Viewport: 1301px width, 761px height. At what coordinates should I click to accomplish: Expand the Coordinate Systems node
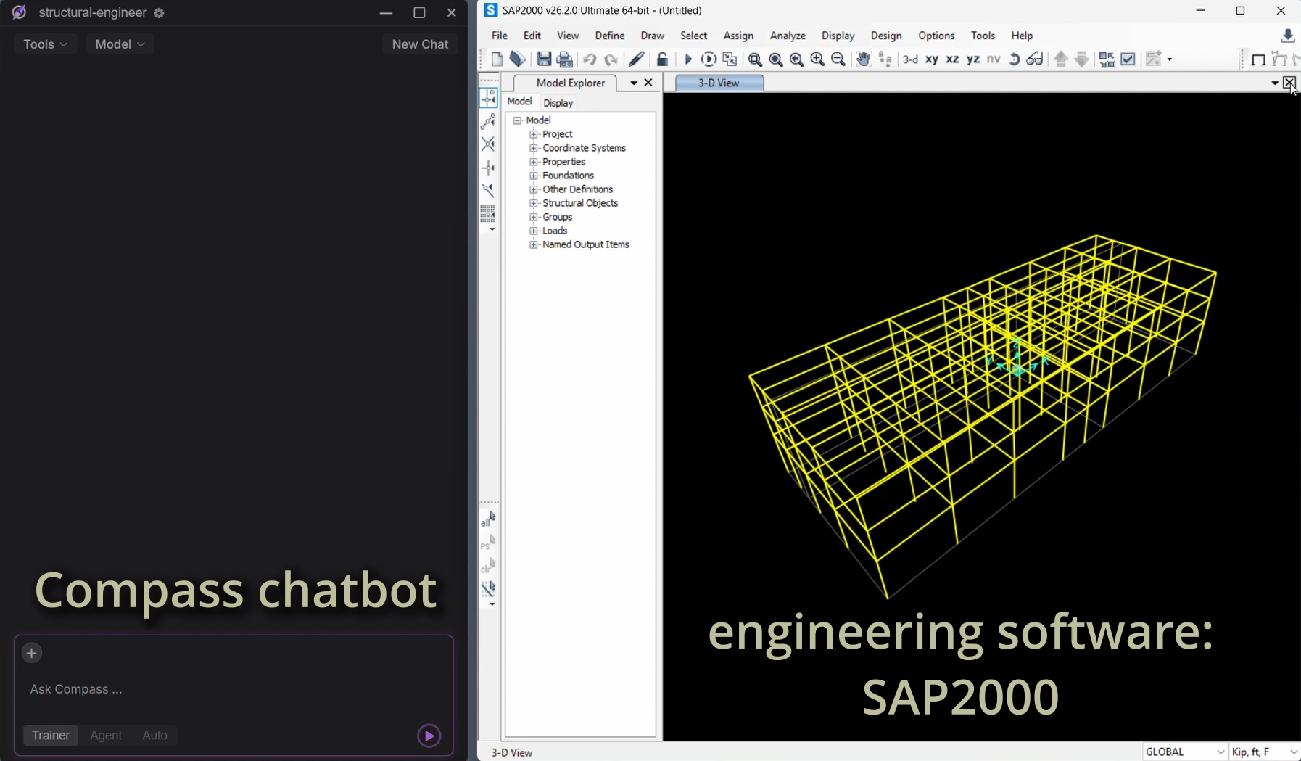[x=534, y=148]
